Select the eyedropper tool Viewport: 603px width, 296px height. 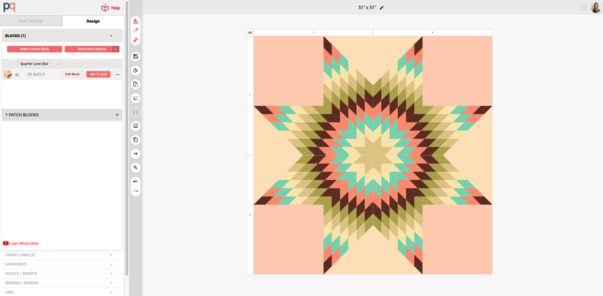136,30
